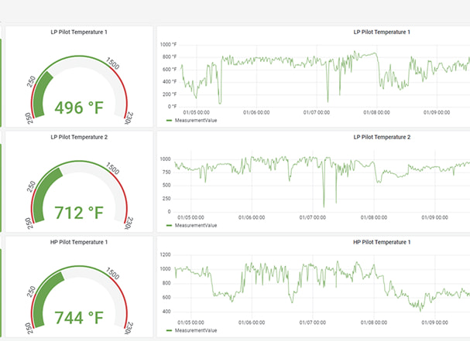Click the green gauge arc for LP Pilot Temperature 2

point(42,192)
